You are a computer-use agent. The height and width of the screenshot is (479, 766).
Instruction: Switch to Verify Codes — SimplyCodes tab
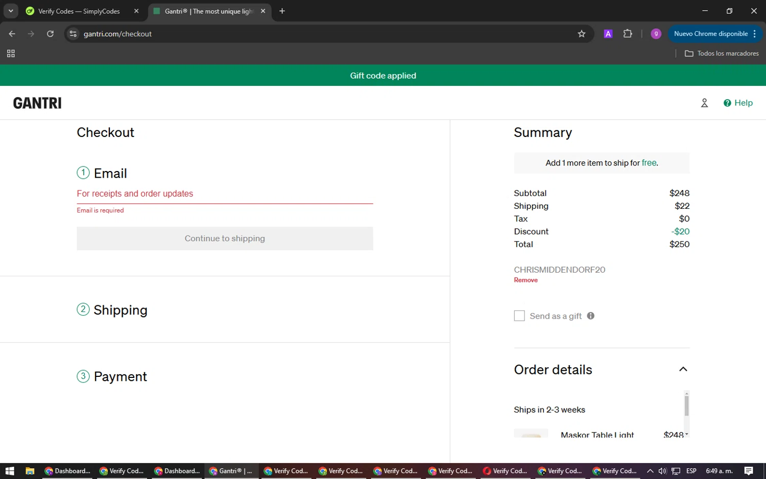79,11
